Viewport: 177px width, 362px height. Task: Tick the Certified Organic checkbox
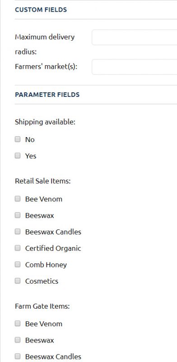click(18, 248)
